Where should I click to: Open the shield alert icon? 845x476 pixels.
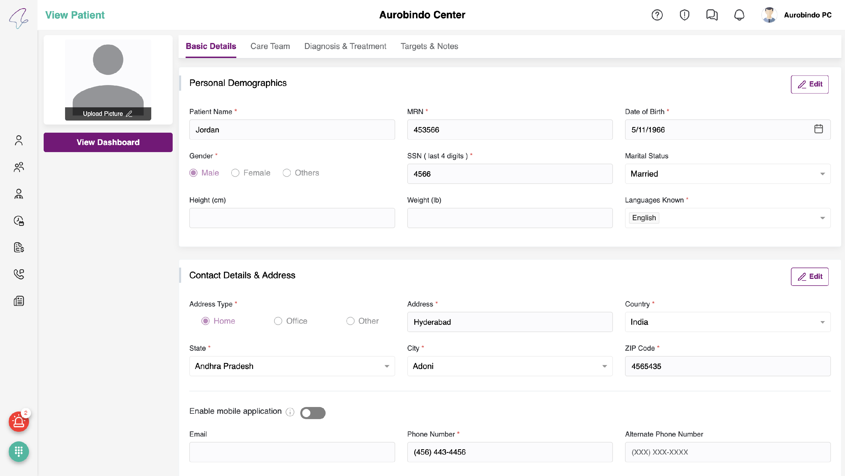pyautogui.click(x=684, y=15)
